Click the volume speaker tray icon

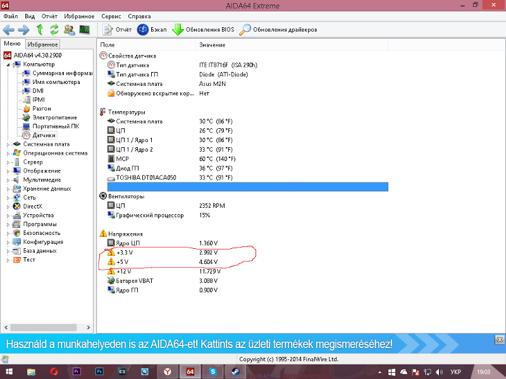(439, 372)
